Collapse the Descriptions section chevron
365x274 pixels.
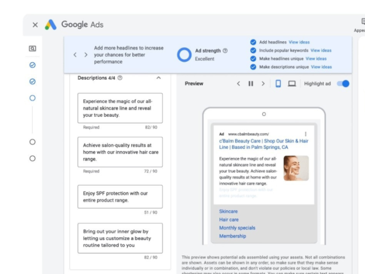pyautogui.click(x=158, y=78)
